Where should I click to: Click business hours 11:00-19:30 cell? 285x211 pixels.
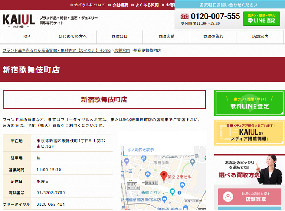point(71,169)
